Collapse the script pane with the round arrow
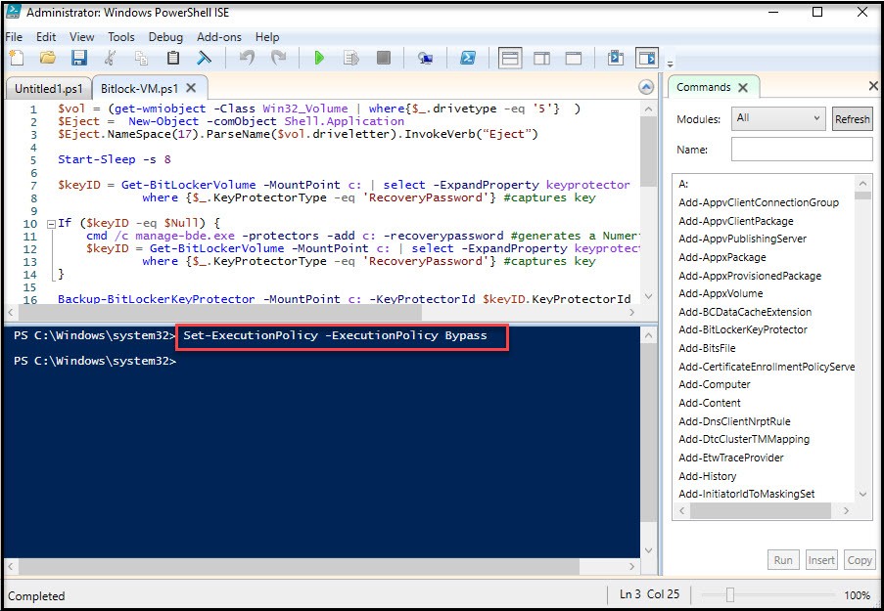 pos(646,87)
